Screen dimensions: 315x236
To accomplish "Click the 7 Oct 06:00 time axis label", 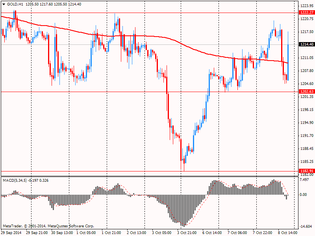I will click(237, 233).
